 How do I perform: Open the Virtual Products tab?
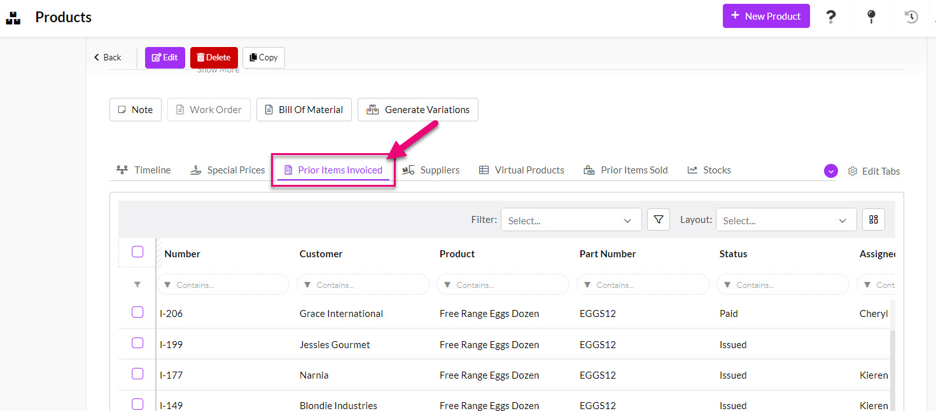(522, 170)
